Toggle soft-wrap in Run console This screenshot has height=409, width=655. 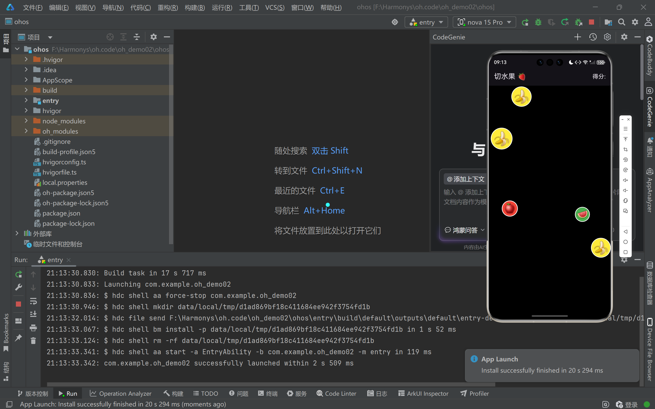click(33, 301)
